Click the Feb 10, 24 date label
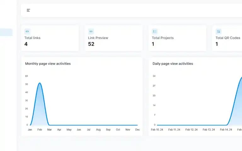 157,130
